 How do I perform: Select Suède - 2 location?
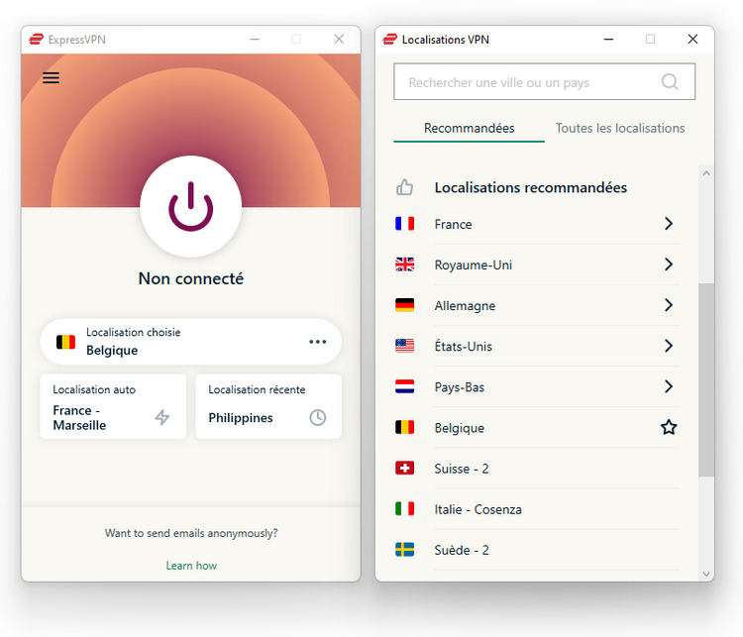(x=537, y=550)
